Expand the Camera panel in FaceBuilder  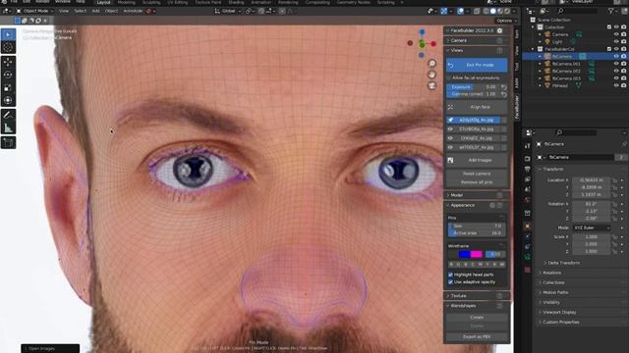(459, 40)
